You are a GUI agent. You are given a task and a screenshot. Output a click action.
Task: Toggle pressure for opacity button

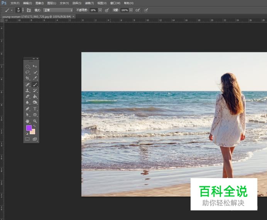(x=107, y=10)
